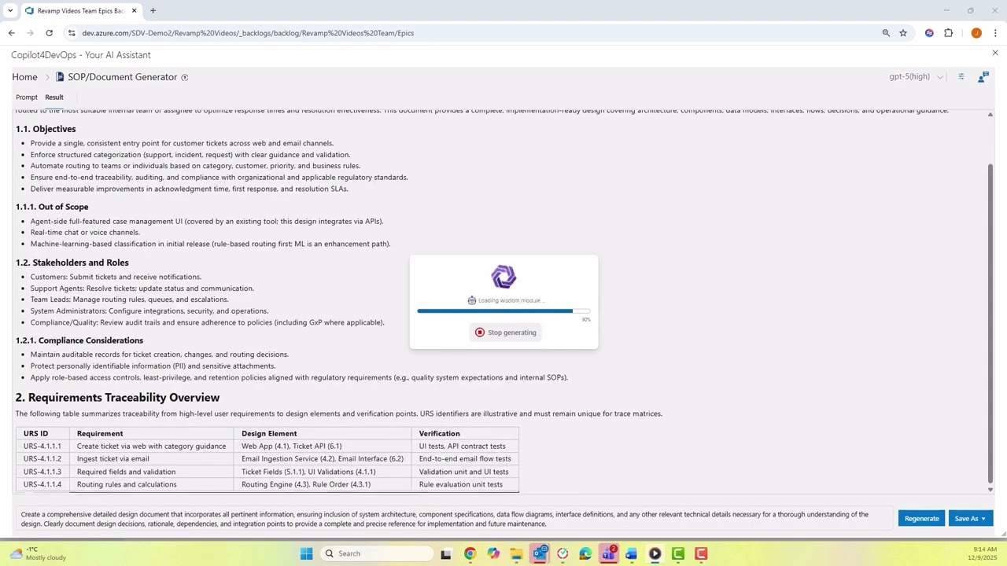Click the 'Ingest ticket via email' cell

[x=151, y=459]
